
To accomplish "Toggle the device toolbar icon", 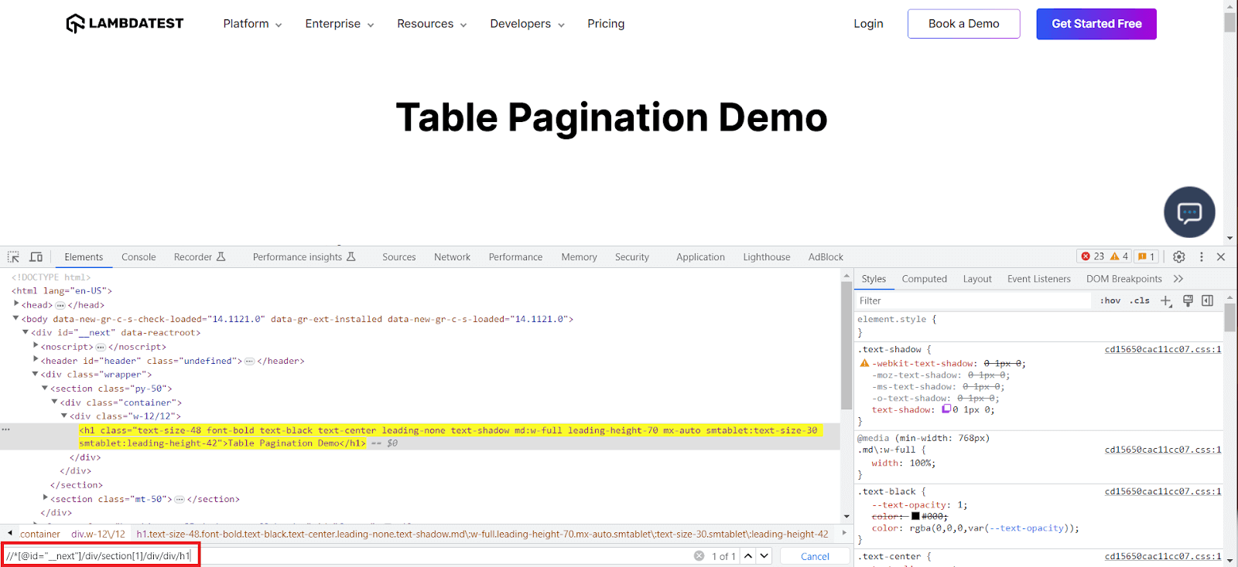I will (36, 256).
